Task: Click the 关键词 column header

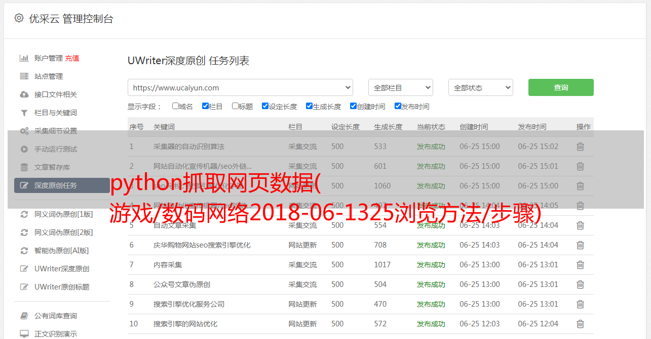Action: tap(164, 127)
